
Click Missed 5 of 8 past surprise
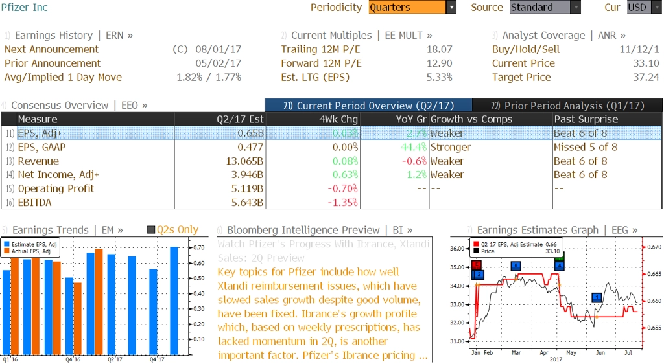pos(586,147)
